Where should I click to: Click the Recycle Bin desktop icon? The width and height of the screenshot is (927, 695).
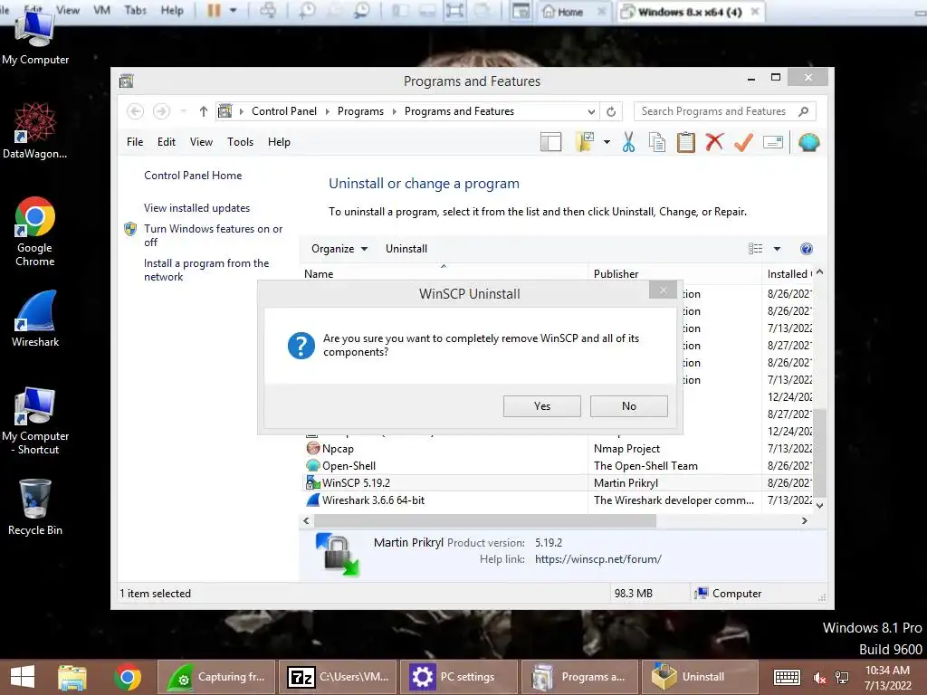pos(35,507)
